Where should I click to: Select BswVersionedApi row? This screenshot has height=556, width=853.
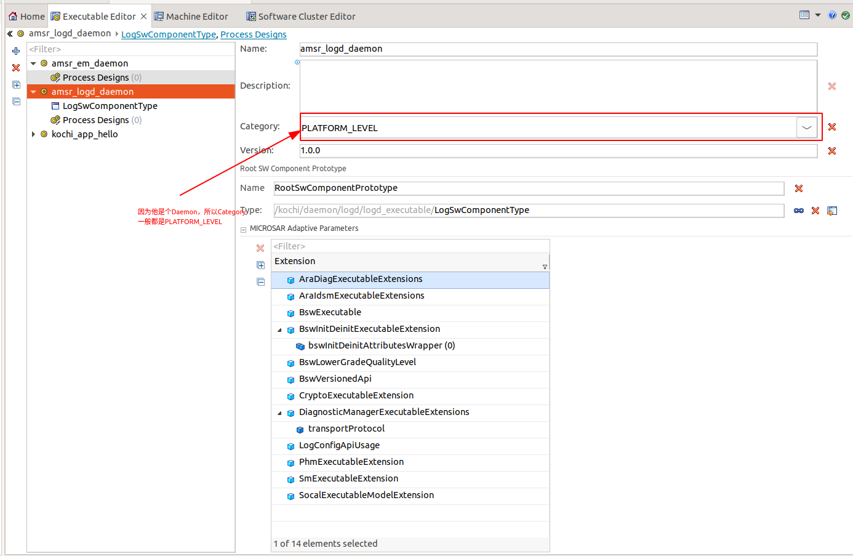coord(410,379)
